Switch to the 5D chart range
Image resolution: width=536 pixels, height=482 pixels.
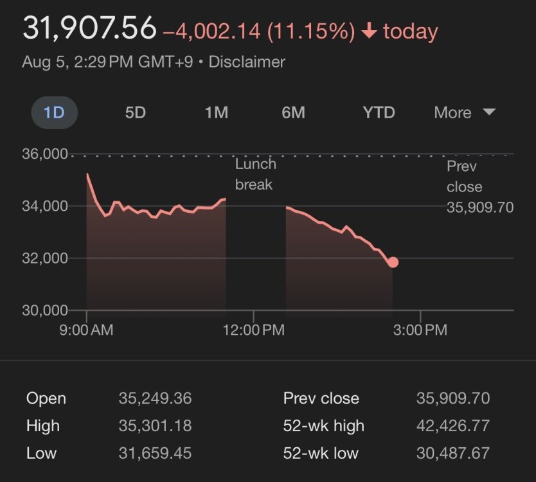coord(135,113)
